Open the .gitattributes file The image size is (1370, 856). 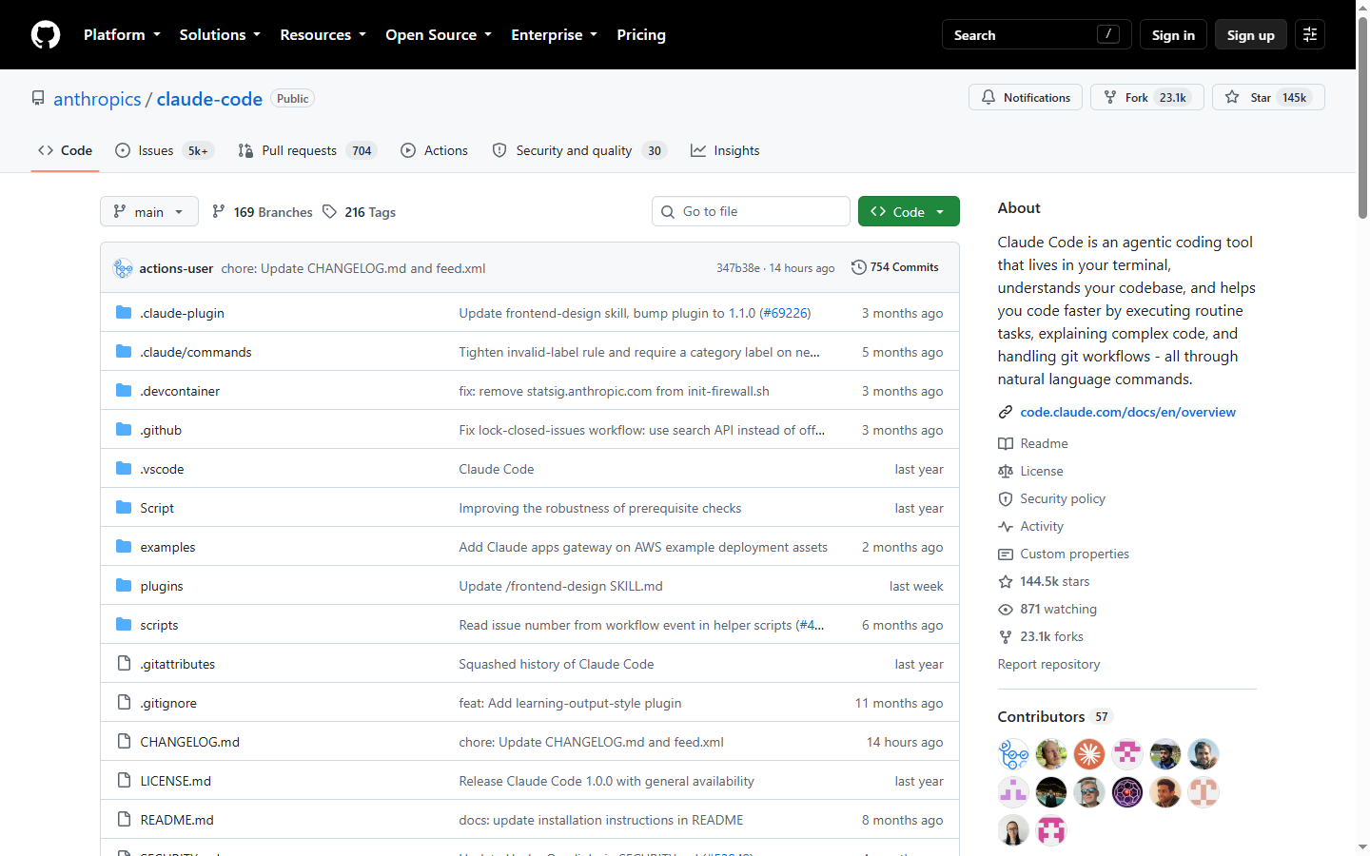[x=177, y=664]
